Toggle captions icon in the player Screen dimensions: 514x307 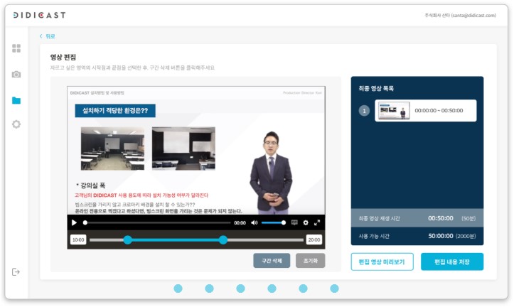294,223
